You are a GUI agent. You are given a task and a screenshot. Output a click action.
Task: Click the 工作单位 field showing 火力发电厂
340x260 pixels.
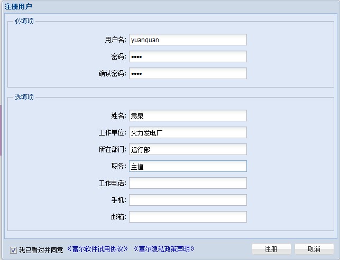coord(188,132)
